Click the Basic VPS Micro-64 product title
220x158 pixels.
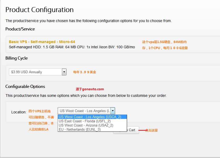pos(42,42)
